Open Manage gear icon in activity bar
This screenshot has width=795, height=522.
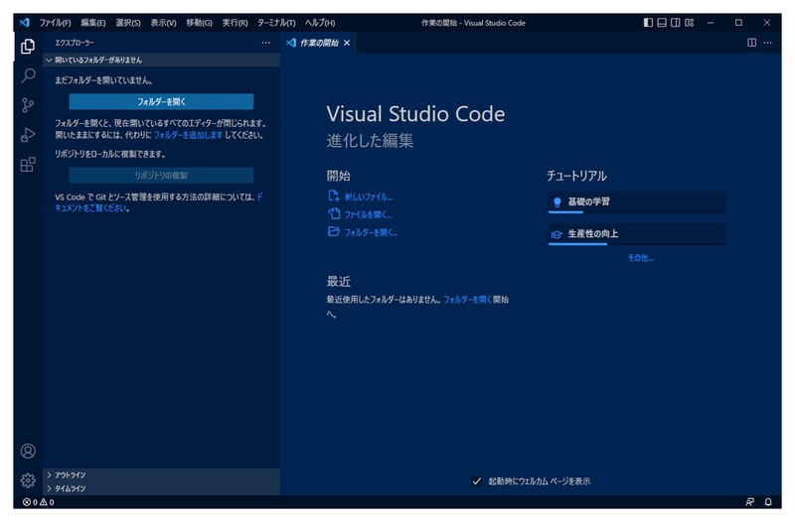coord(28,480)
